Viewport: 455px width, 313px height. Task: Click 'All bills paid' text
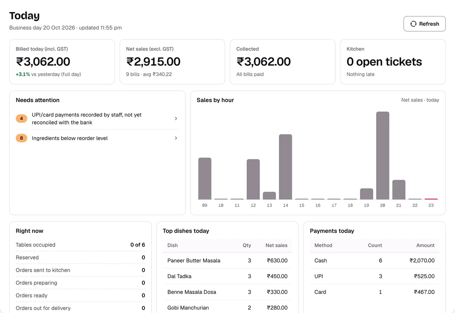(x=250, y=74)
